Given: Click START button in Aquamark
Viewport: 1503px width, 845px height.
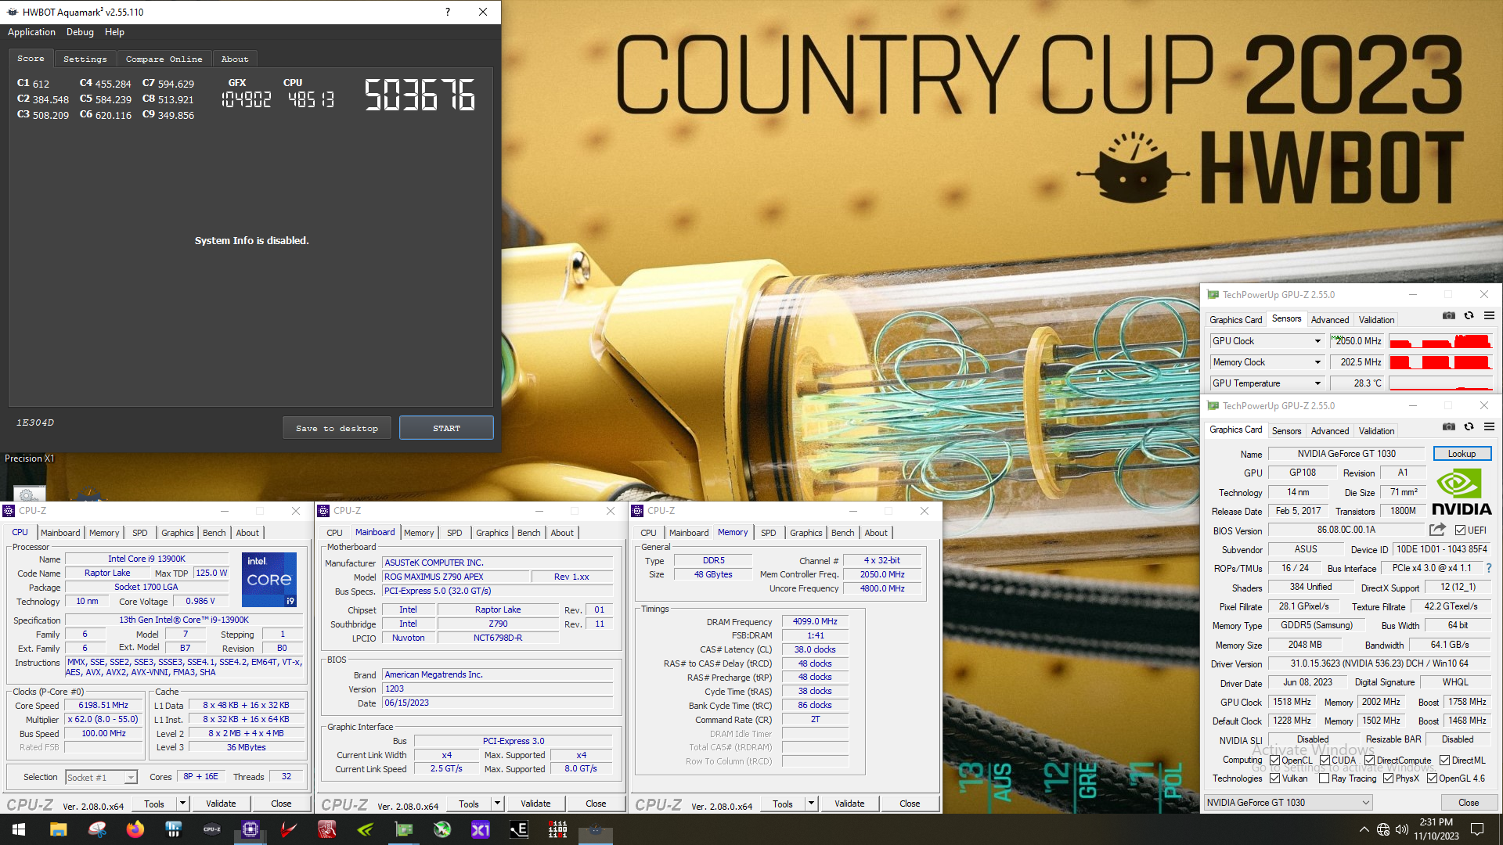Looking at the screenshot, I should tap(446, 428).
